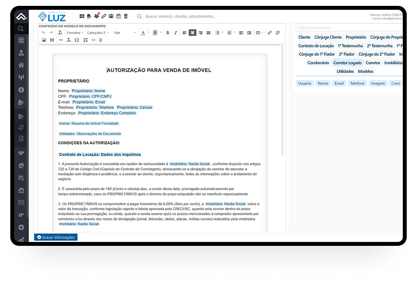Image resolution: width=417 pixels, height=283 pixels.
Task: Toggle fullscreen editor mode
Action: [85, 40]
